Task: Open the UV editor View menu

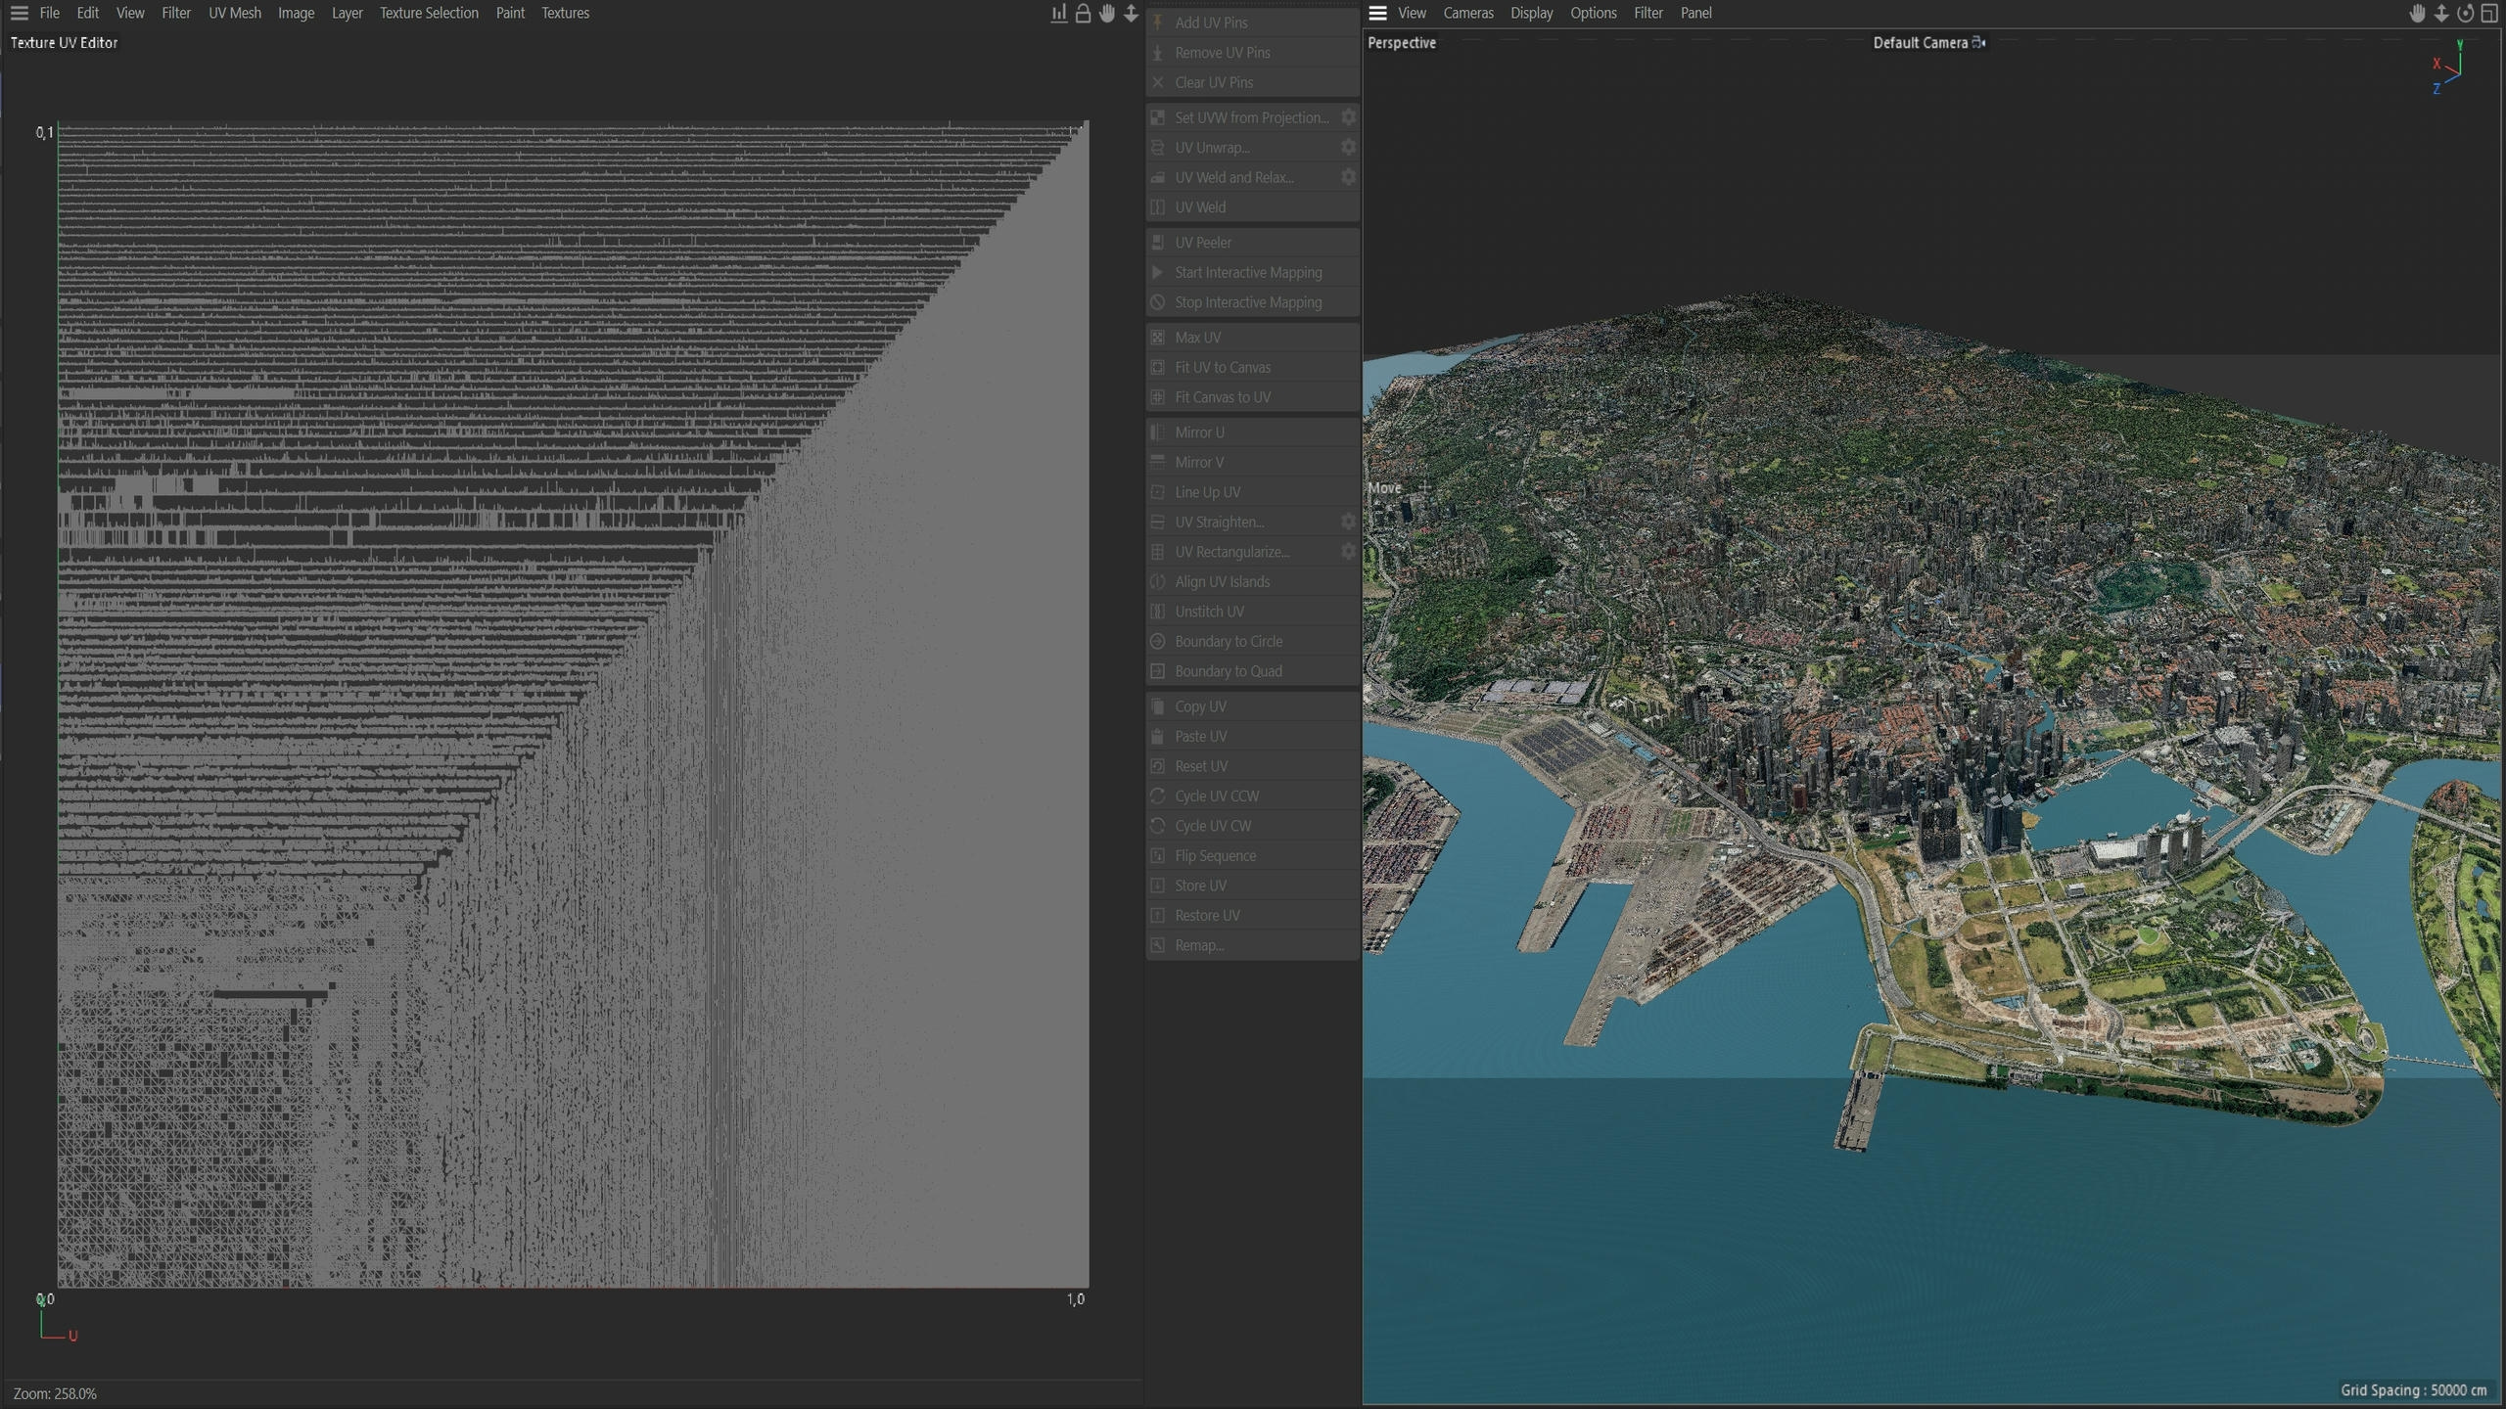Action: (130, 13)
